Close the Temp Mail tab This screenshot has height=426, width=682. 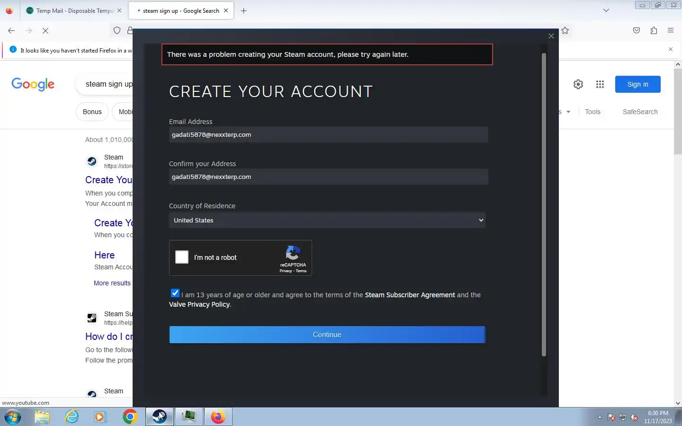[119, 10]
